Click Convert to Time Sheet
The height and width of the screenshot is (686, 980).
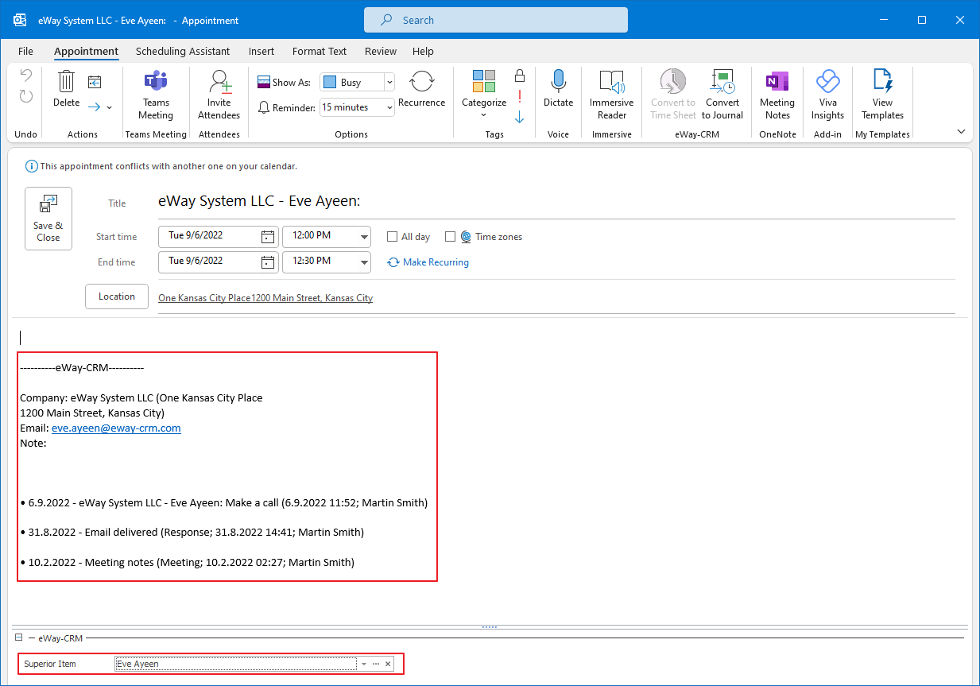tap(673, 95)
